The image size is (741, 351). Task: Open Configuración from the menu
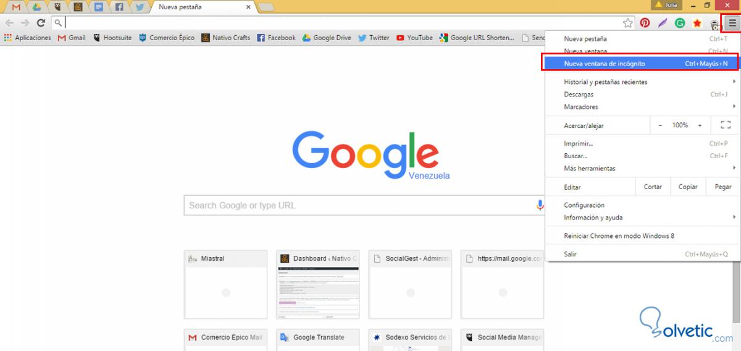(x=642, y=205)
